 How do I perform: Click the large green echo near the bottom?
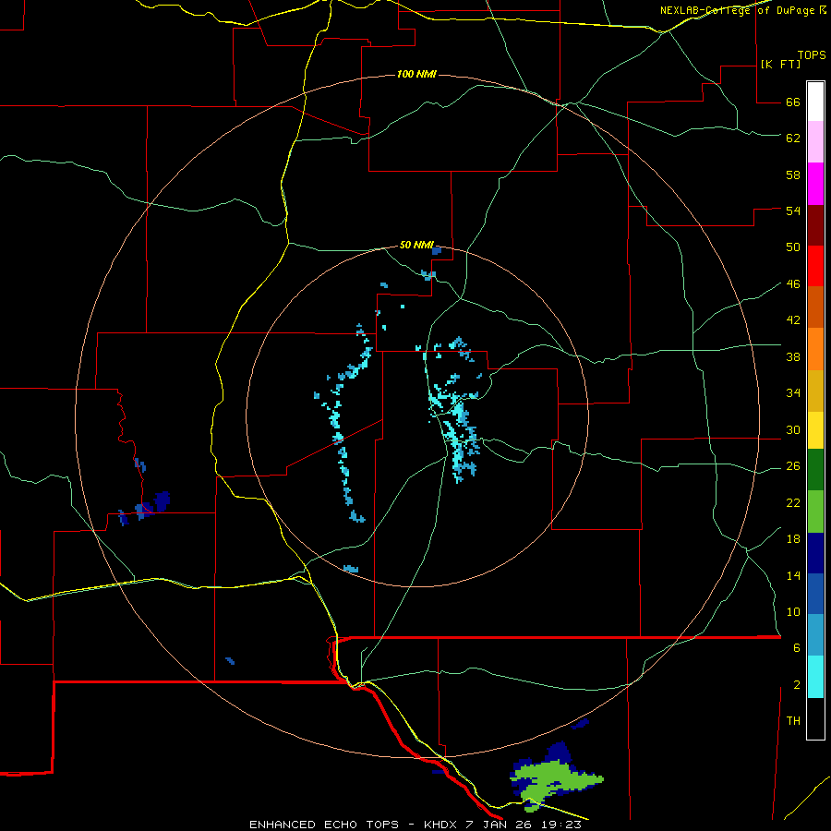pos(557,778)
